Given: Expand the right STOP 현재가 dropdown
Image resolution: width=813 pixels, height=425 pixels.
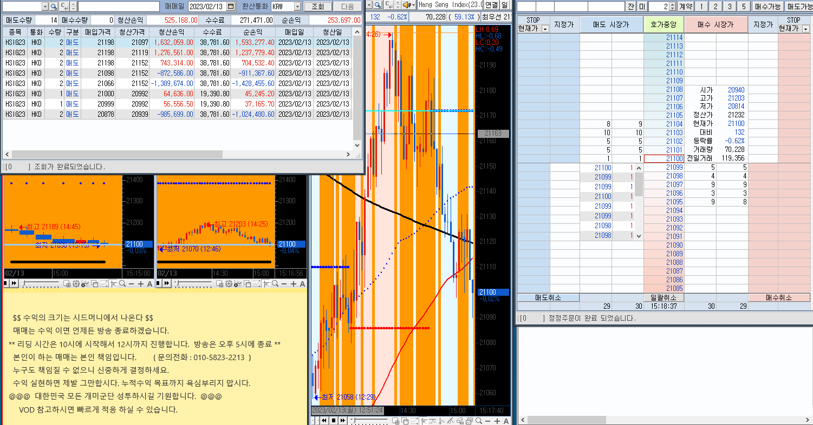Looking at the screenshot, I should tap(805, 29).
